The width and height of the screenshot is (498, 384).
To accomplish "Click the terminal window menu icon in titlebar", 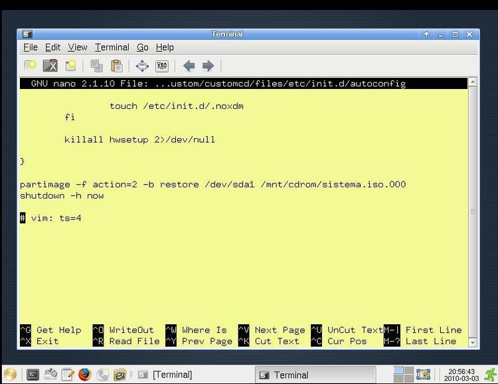I will coord(27,34).
